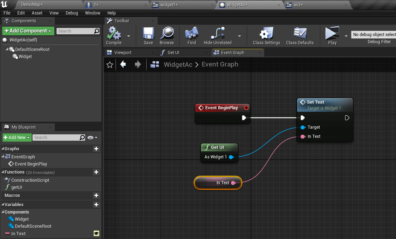The width and height of the screenshot is (396, 239).
Task: Open the Compile options dropdown arrow
Action: pyautogui.click(x=129, y=36)
